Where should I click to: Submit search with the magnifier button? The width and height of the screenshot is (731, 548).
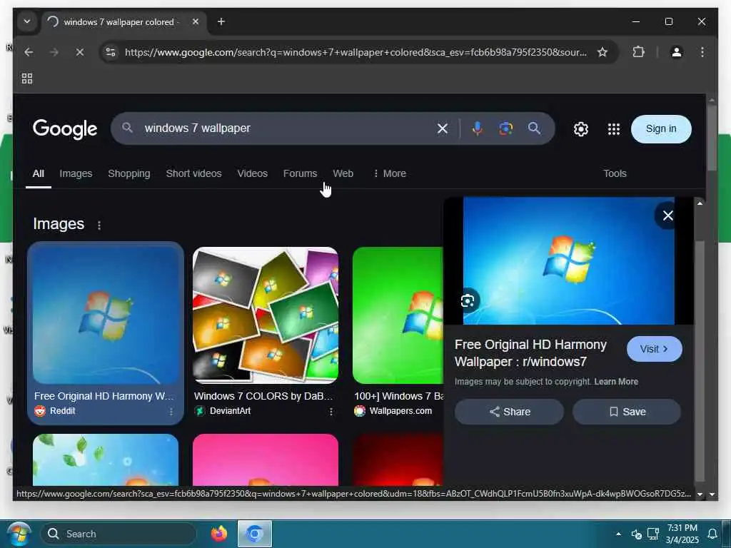pyautogui.click(x=534, y=128)
